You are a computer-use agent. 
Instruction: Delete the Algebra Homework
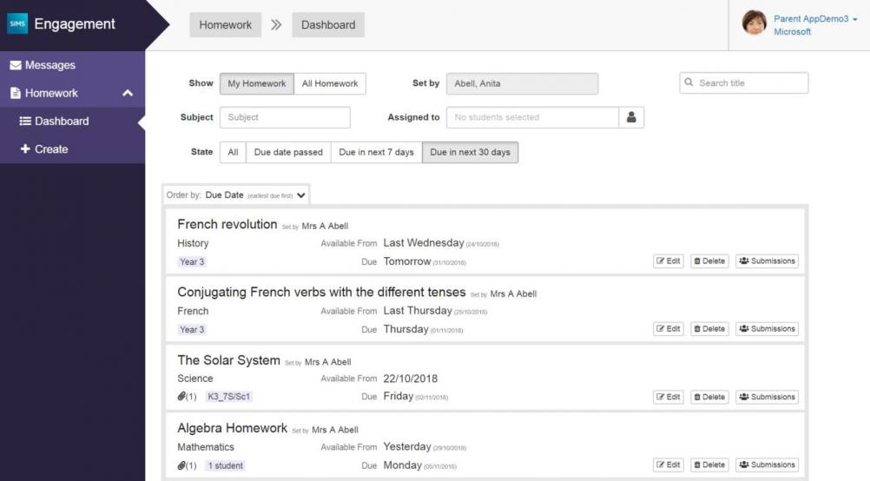pos(709,465)
